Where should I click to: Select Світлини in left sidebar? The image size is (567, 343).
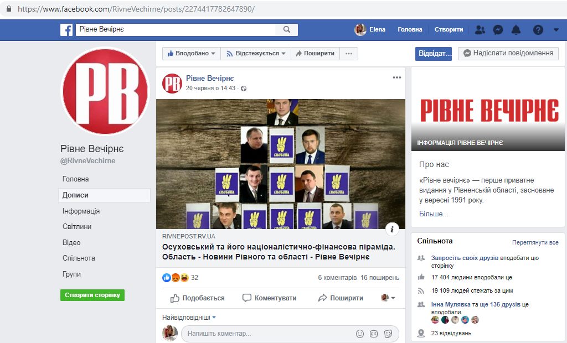77,227
